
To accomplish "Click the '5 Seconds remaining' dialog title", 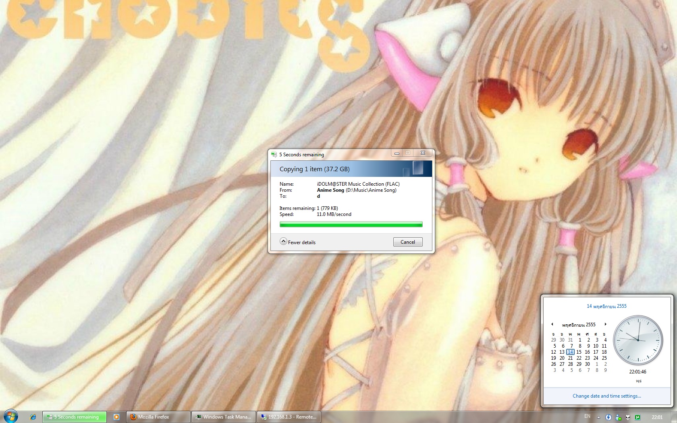I will click(x=301, y=155).
